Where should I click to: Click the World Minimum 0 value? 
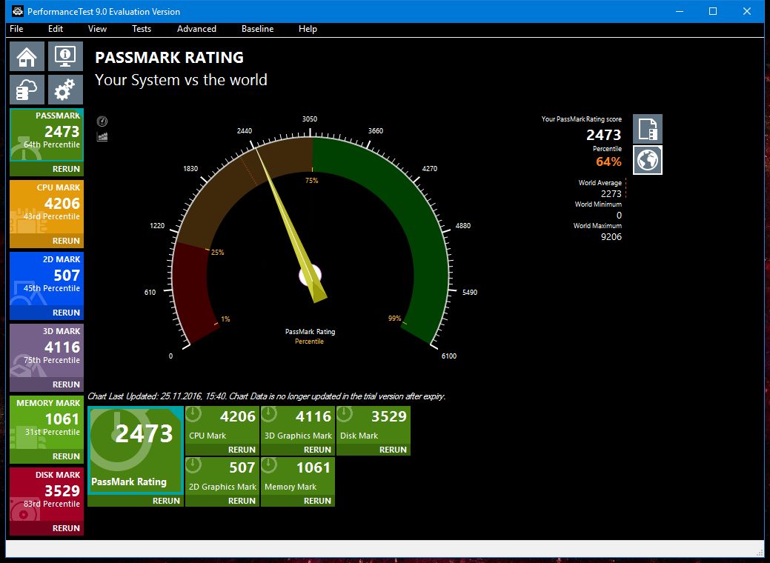[619, 215]
